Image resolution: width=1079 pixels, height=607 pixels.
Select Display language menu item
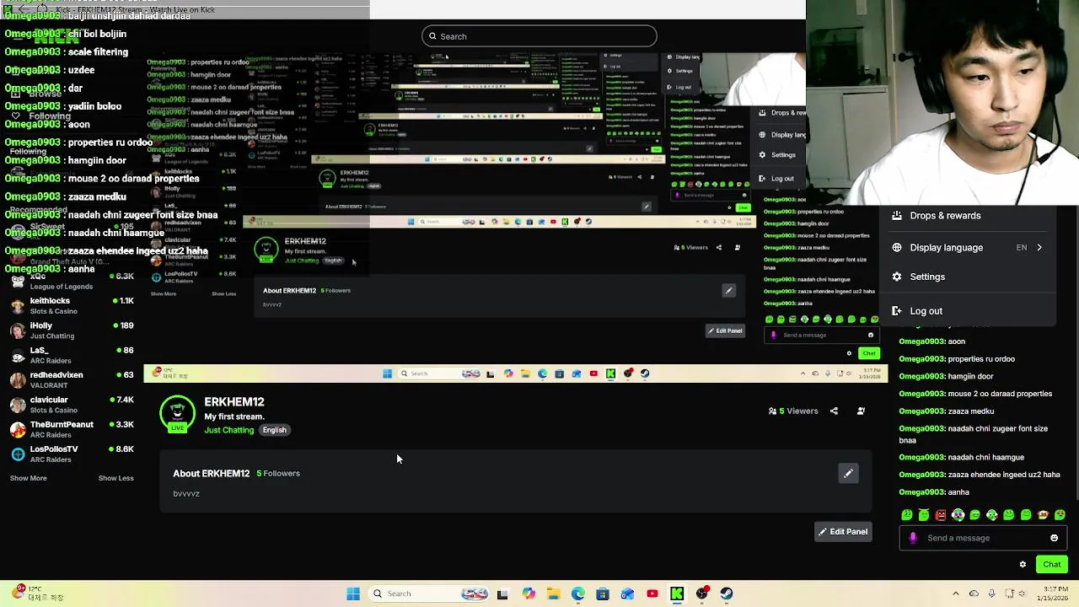[968, 248]
